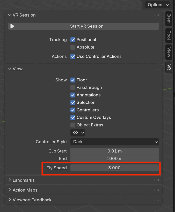Grab the VR Session panel drag handle

click(x=156, y=15)
